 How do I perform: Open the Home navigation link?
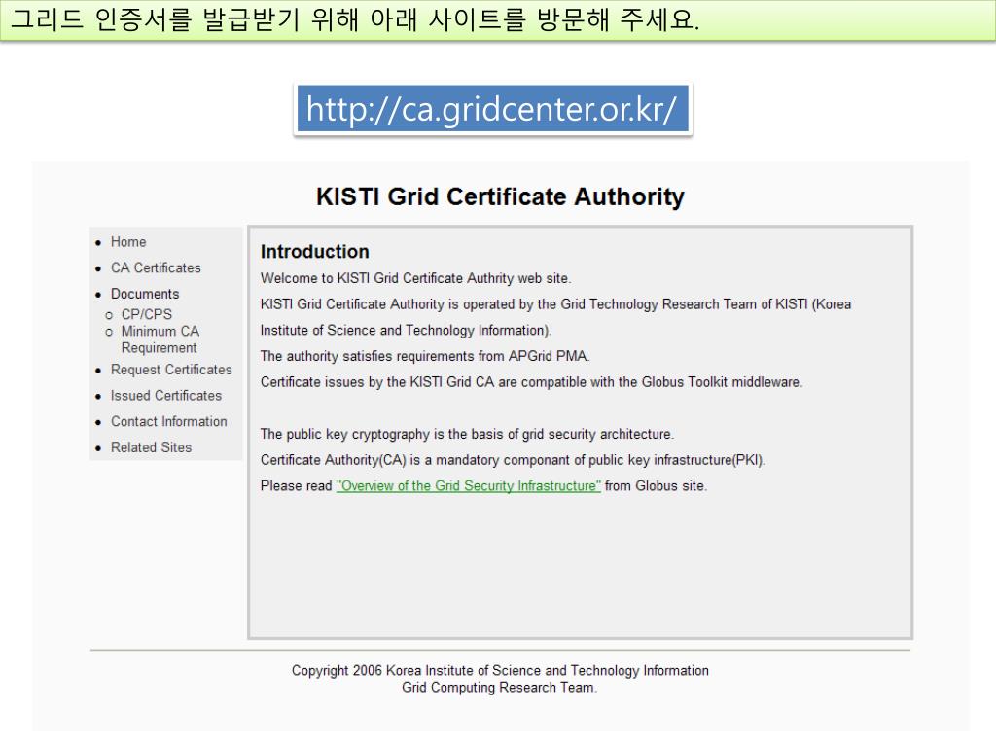(x=128, y=242)
